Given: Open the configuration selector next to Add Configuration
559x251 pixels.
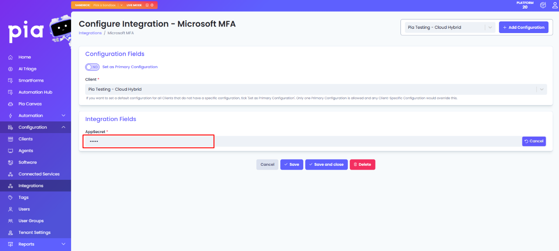Looking at the screenshot, I should (448, 27).
